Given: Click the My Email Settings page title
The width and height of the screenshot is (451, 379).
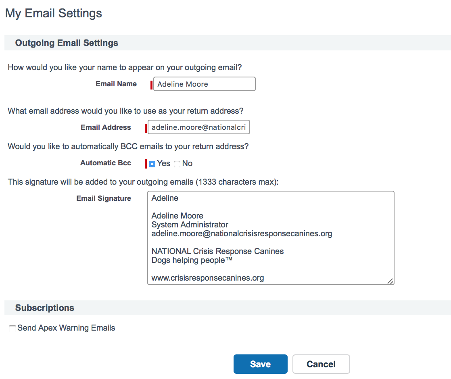Looking at the screenshot, I should [x=53, y=13].
